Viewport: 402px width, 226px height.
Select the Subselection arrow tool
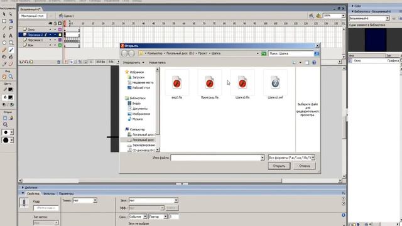(x=11, y=14)
